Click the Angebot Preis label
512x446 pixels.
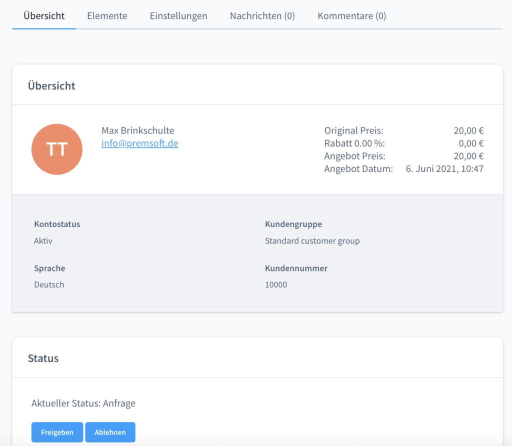[354, 156]
